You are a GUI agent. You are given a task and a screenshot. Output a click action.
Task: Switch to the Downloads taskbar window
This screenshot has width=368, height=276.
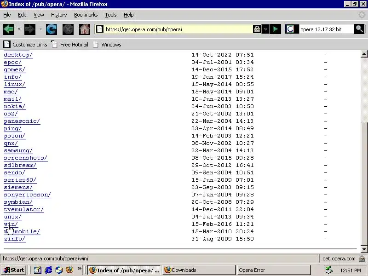tap(199, 270)
